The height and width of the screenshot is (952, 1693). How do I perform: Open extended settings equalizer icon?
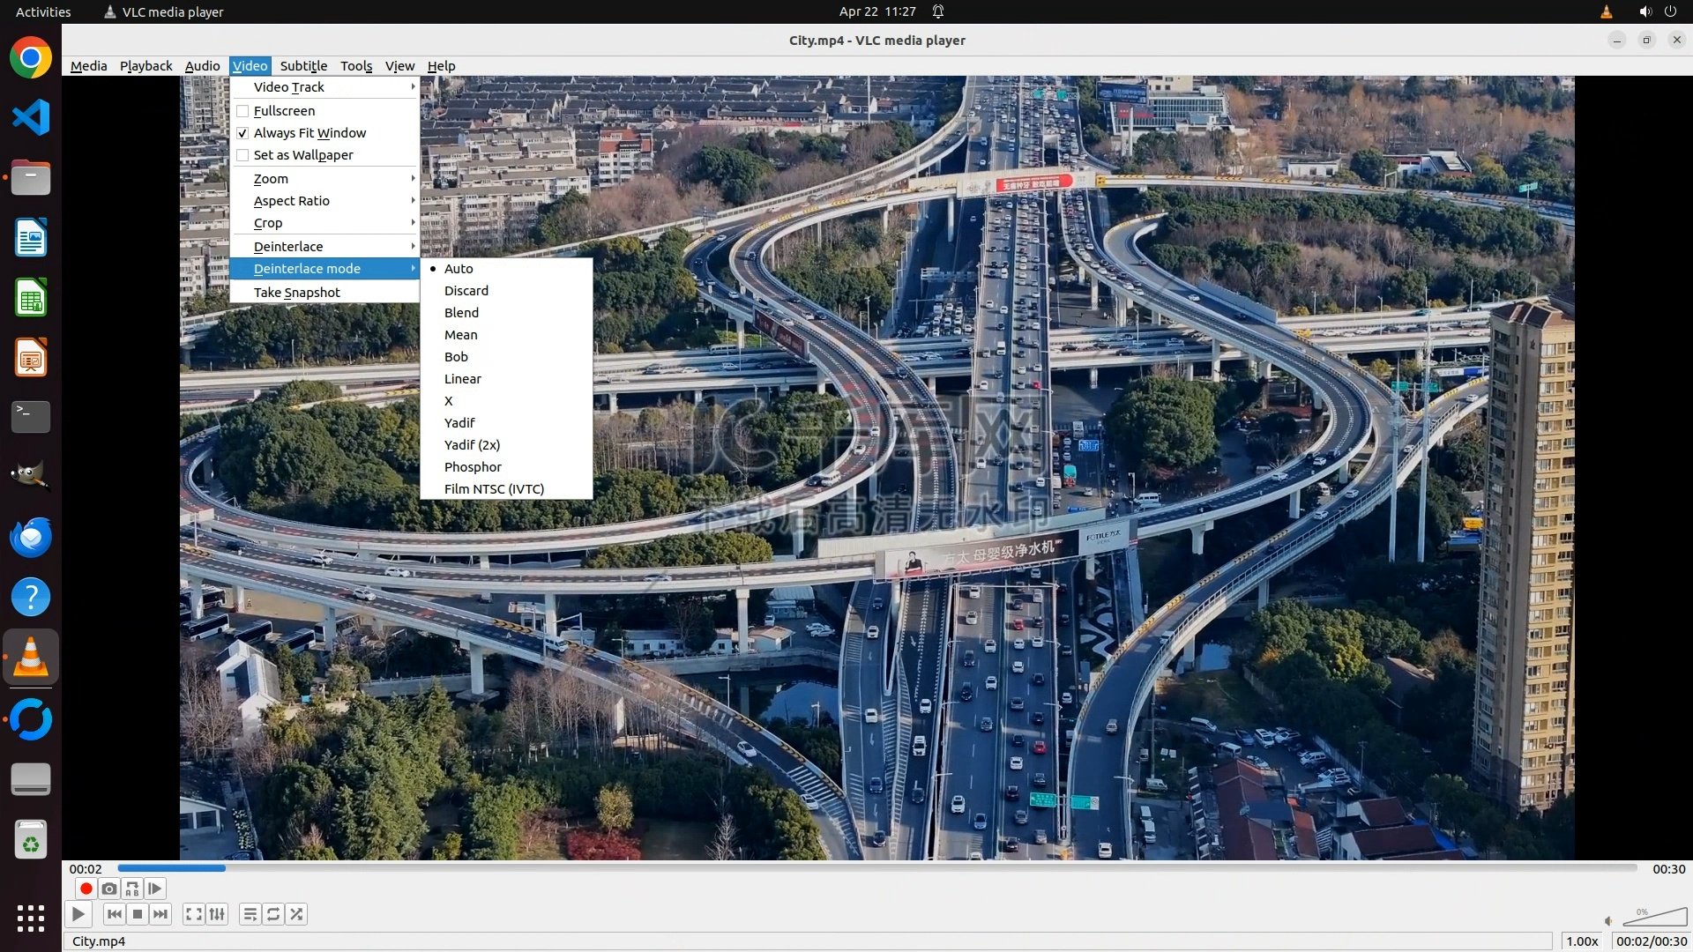217,914
